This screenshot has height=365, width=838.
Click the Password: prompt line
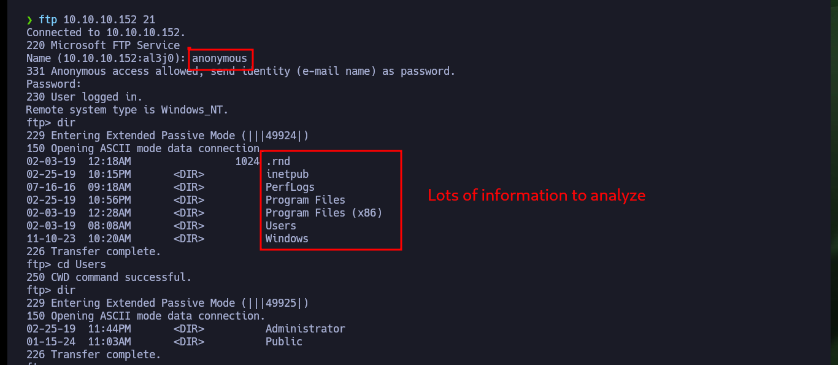coord(54,84)
